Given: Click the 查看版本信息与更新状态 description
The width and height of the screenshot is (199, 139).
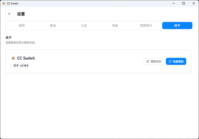Looking at the screenshot, I should (21, 43).
